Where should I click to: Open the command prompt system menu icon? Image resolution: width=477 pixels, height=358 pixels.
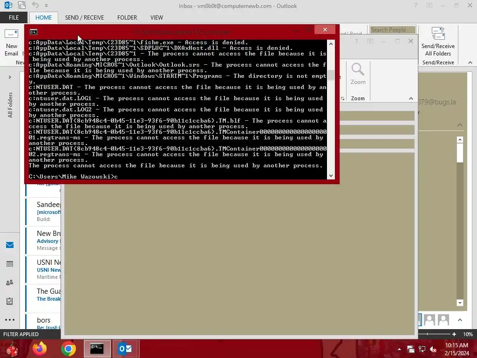34,32
